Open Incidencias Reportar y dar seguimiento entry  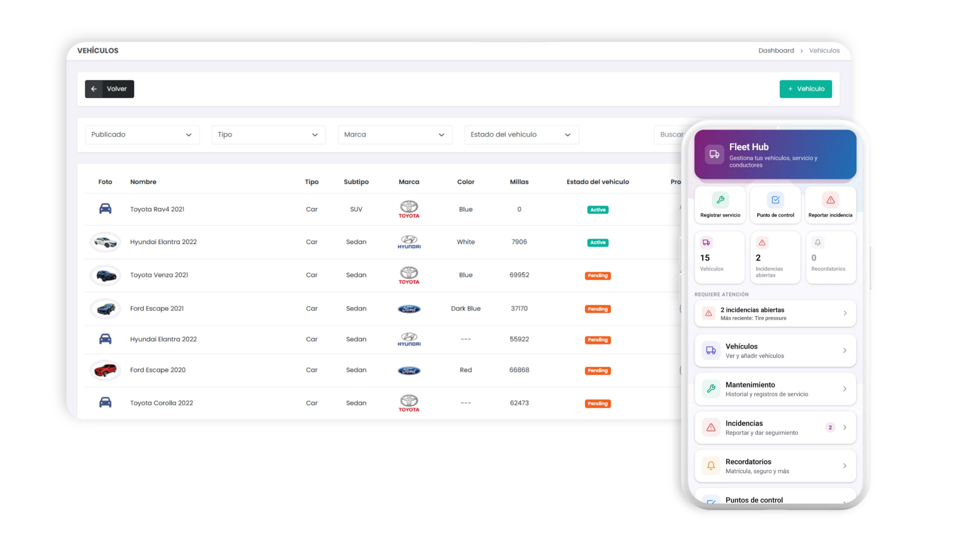(775, 427)
